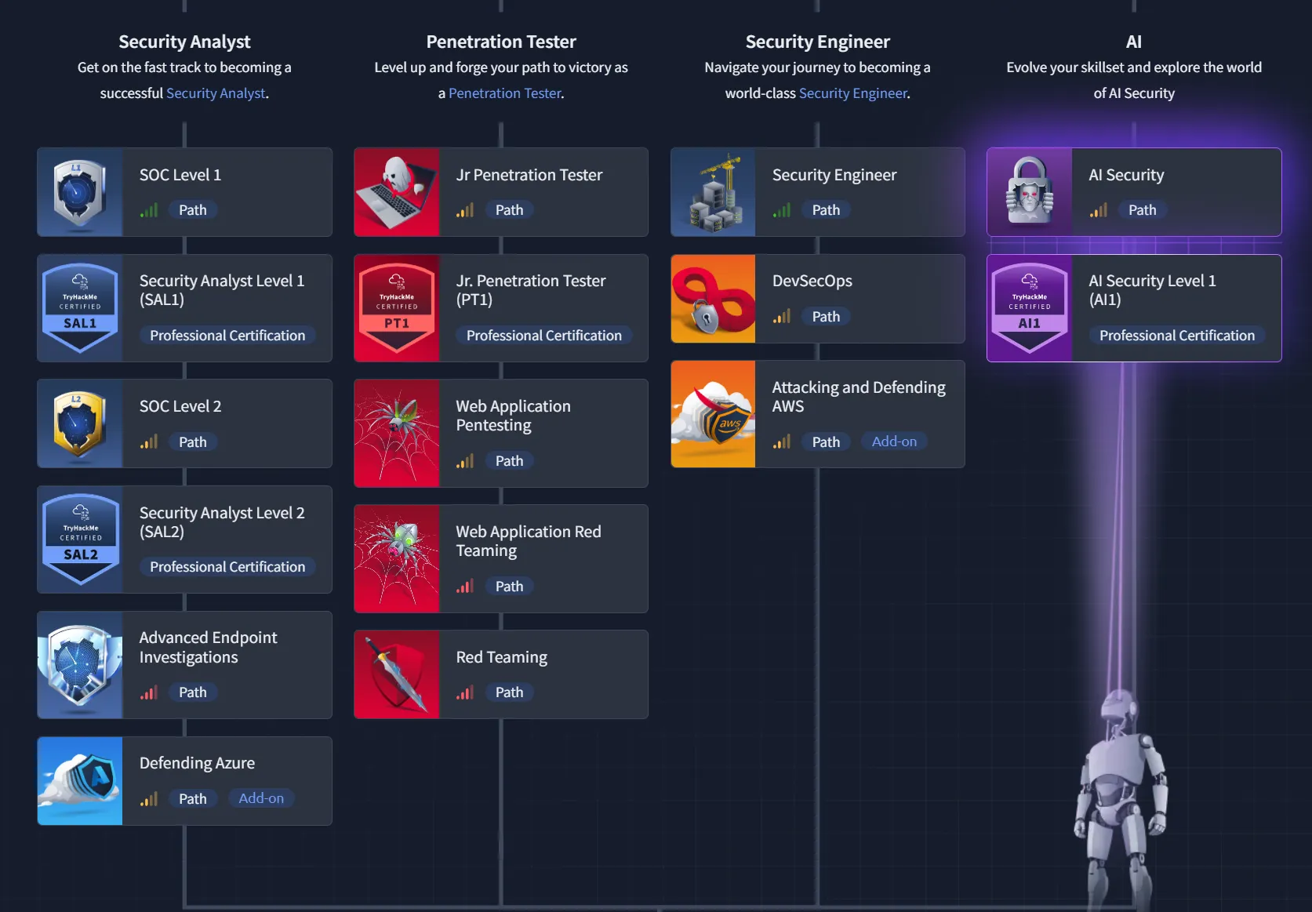Image resolution: width=1312 pixels, height=912 pixels.
Task: Click Professional Certification tag on SAL1 card
Action: (x=227, y=336)
